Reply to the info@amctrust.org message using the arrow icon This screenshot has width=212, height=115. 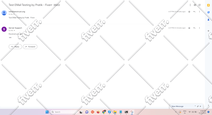[x=194, y=12]
